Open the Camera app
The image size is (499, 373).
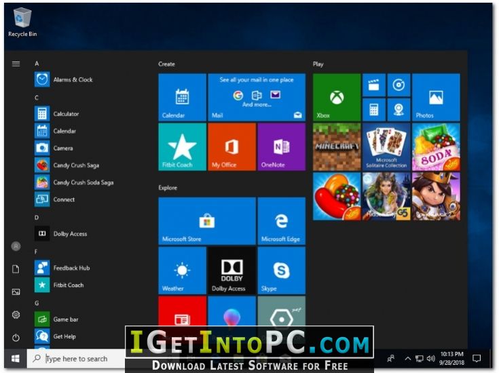click(x=54, y=148)
